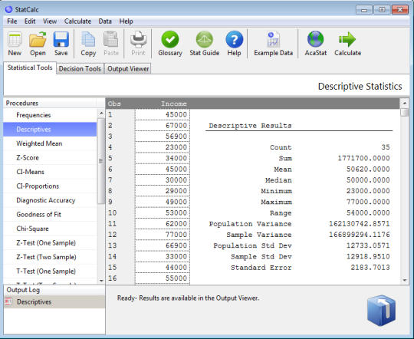Click the Procedures list scrollbar thumb

101,161
